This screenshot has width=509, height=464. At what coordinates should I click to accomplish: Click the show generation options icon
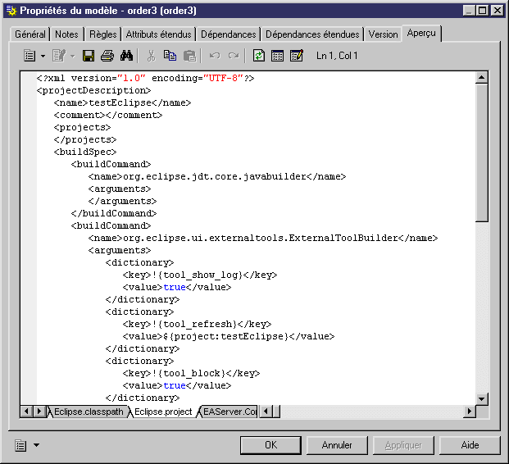[297, 56]
